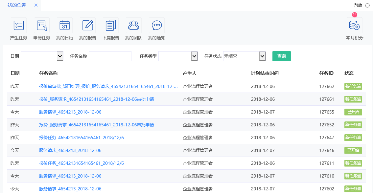Image resolution: width=373 pixels, height=193 pixels.
Task: Open 下属报告 report icon
Action: click(110, 25)
